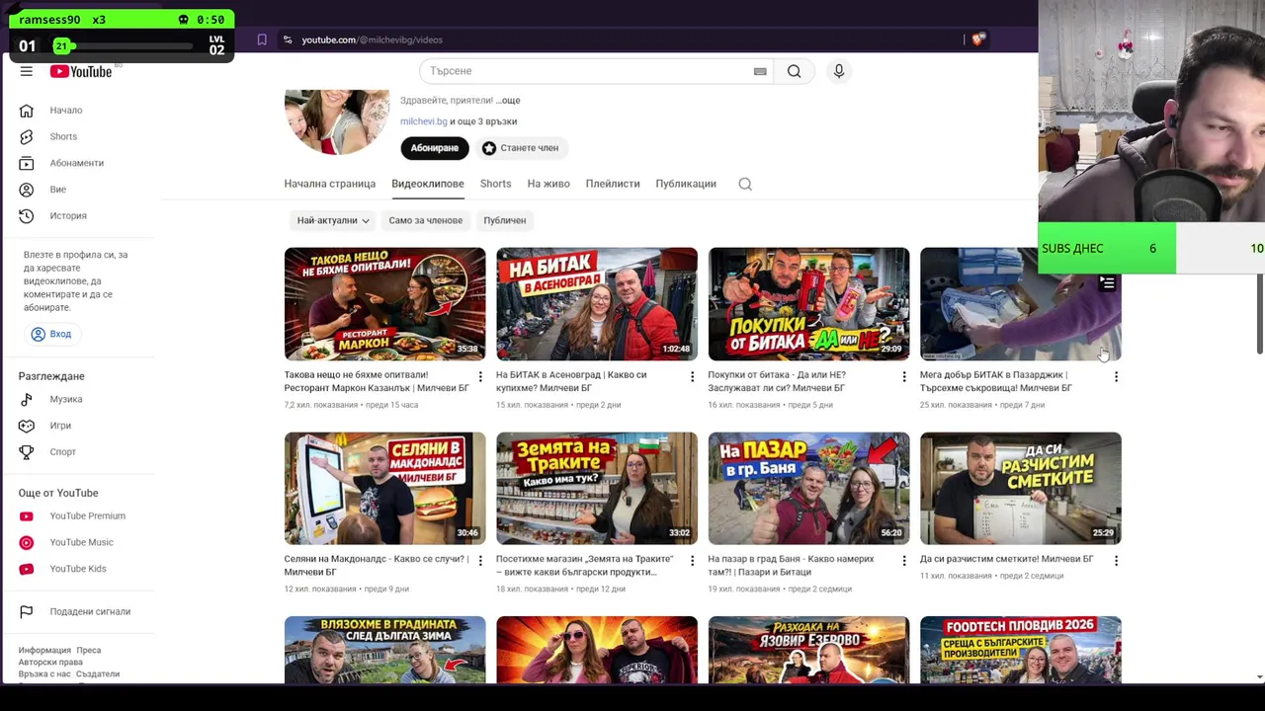The height and width of the screenshot is (711, 1265).
Task: Start voice search with microphone icon
Action: tap(839, 71)
